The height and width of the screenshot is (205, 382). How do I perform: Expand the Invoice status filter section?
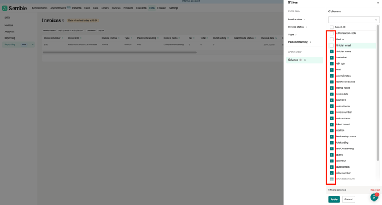point(298,27)
